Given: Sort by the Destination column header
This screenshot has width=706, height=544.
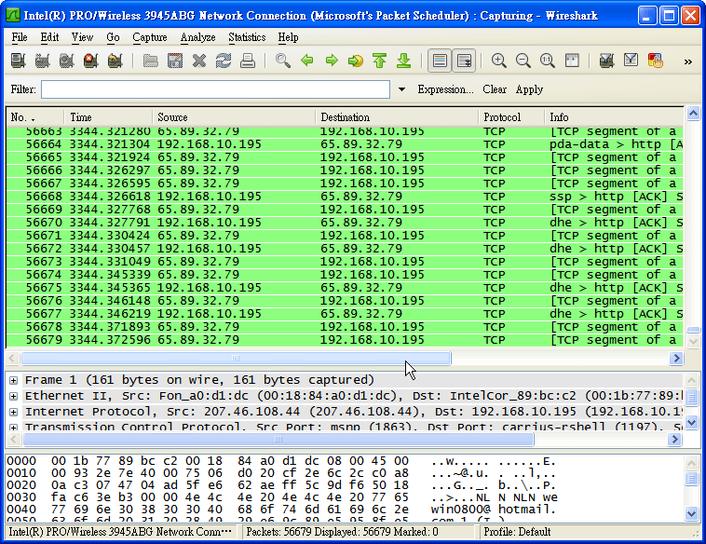Looking at the screenshot, I should coord(397,117).
